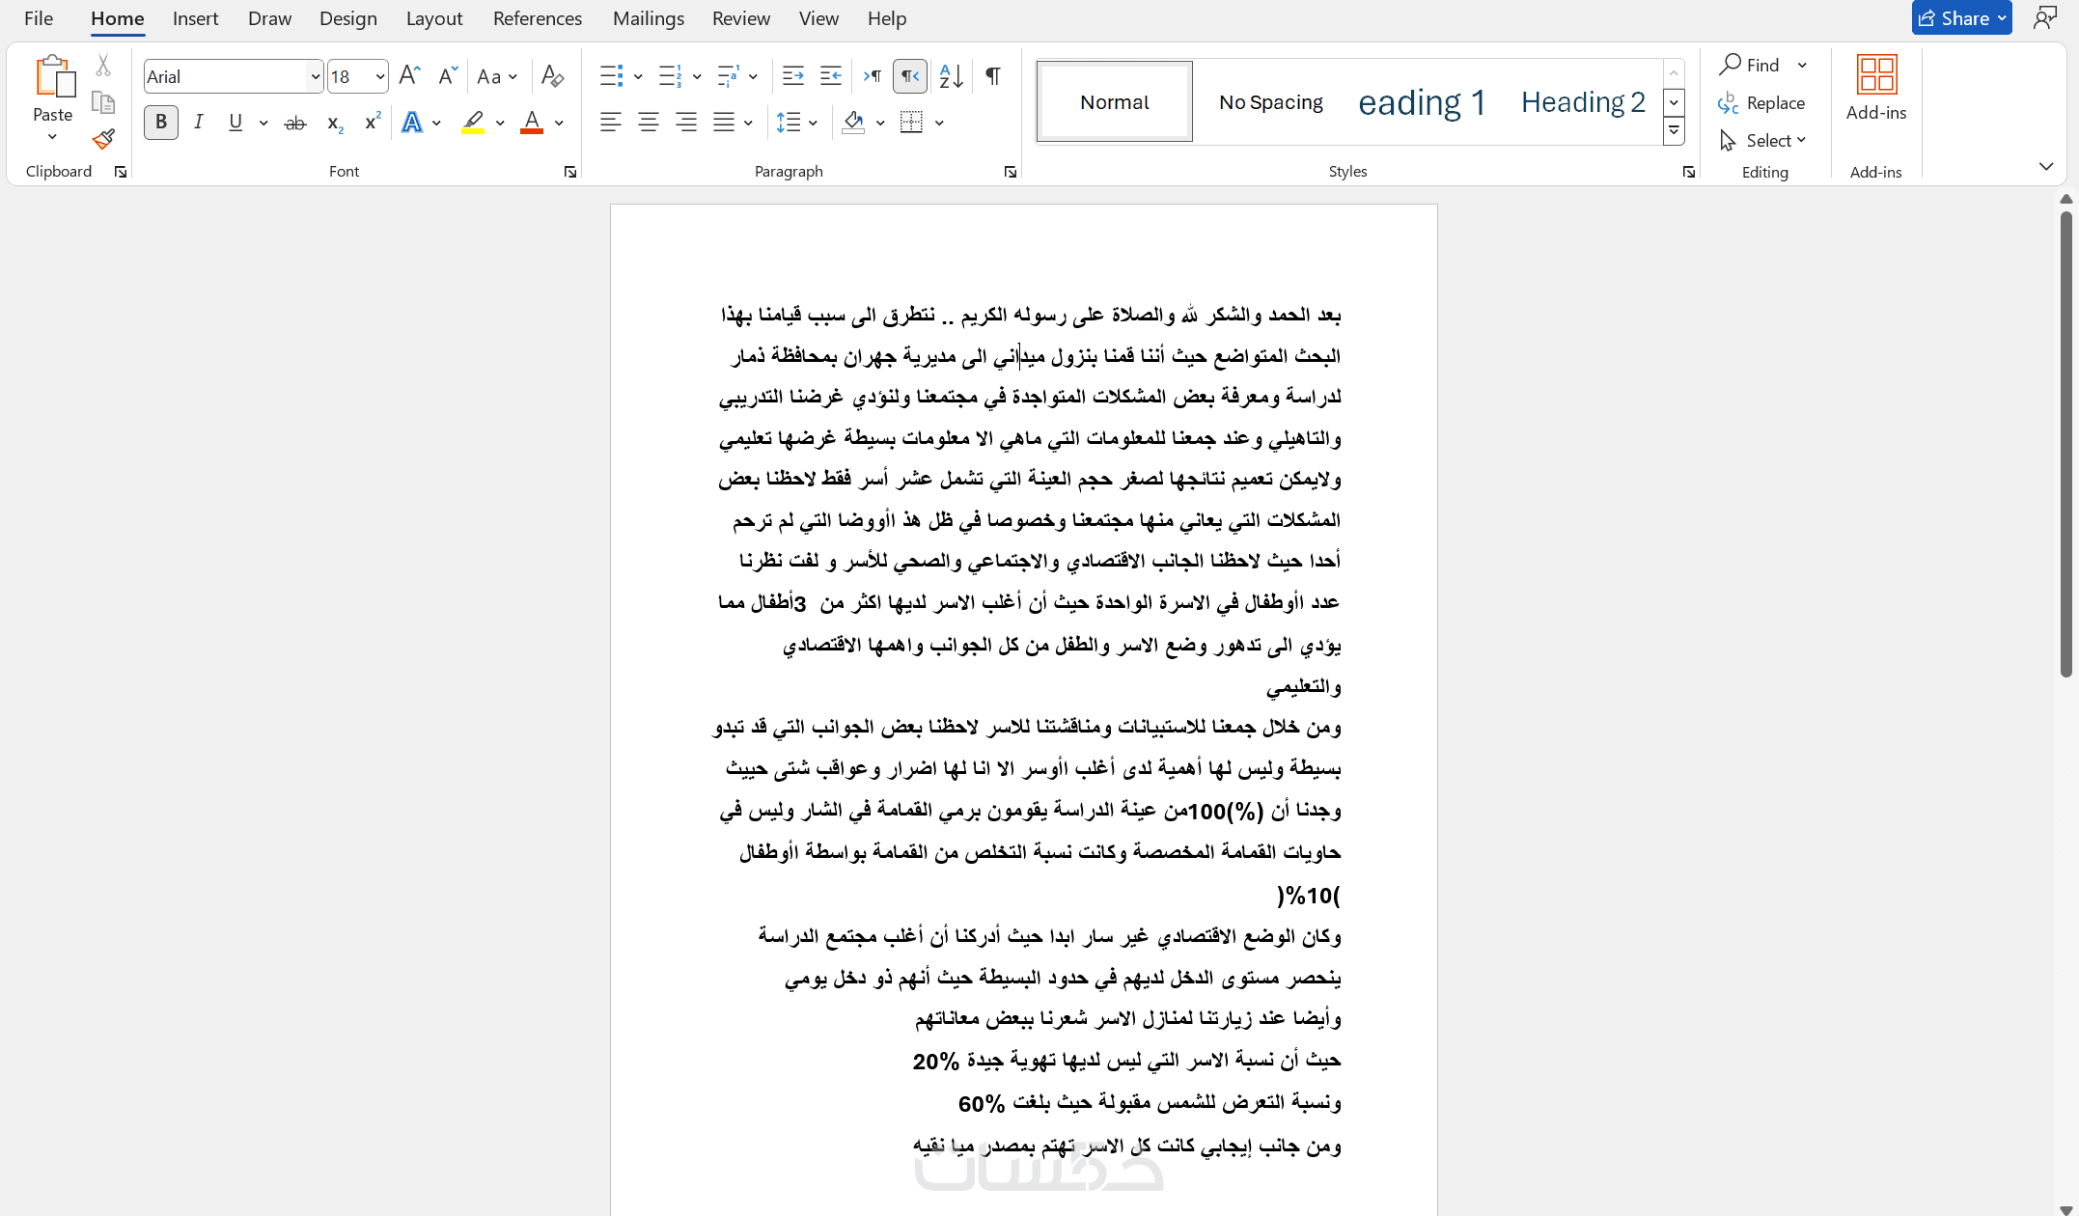Click the Increase Font Size icon
The image size is (2079, 1216).
[409, 76]
